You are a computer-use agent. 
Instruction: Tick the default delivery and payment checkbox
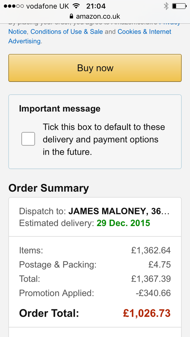pyautogui.click(x=28, y=139)
